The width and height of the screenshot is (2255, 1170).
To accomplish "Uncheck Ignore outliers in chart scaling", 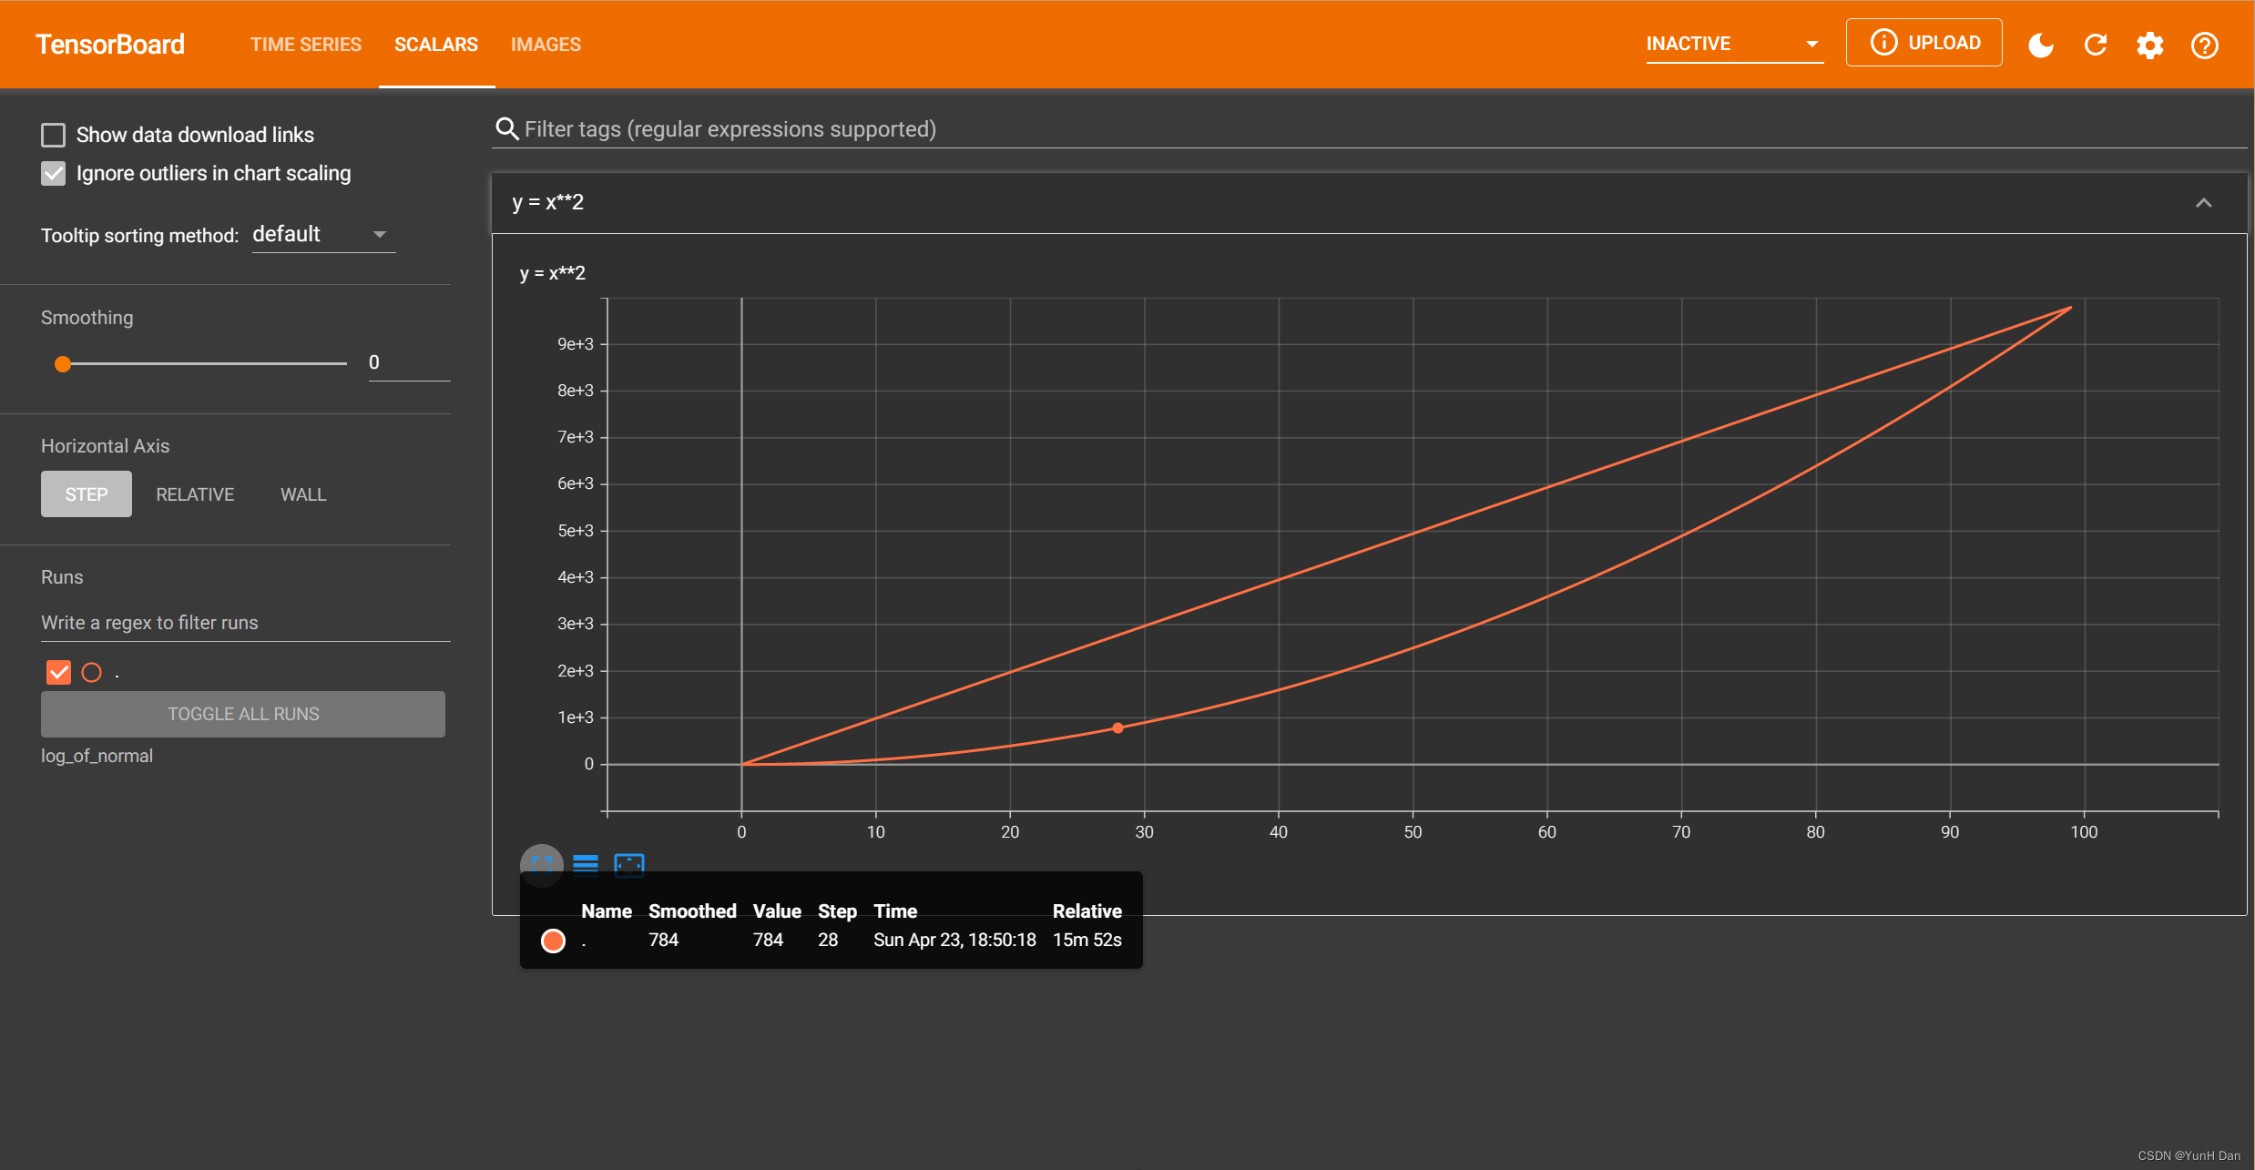I will pyautogui.click(x=54, y=173).
